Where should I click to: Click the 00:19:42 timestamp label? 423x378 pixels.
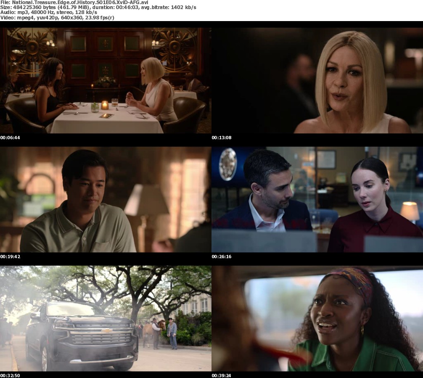pos(10,257)
